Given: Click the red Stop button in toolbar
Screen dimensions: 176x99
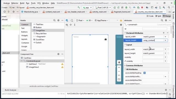Looking at the screenshot, I should [x=142, y=7].
